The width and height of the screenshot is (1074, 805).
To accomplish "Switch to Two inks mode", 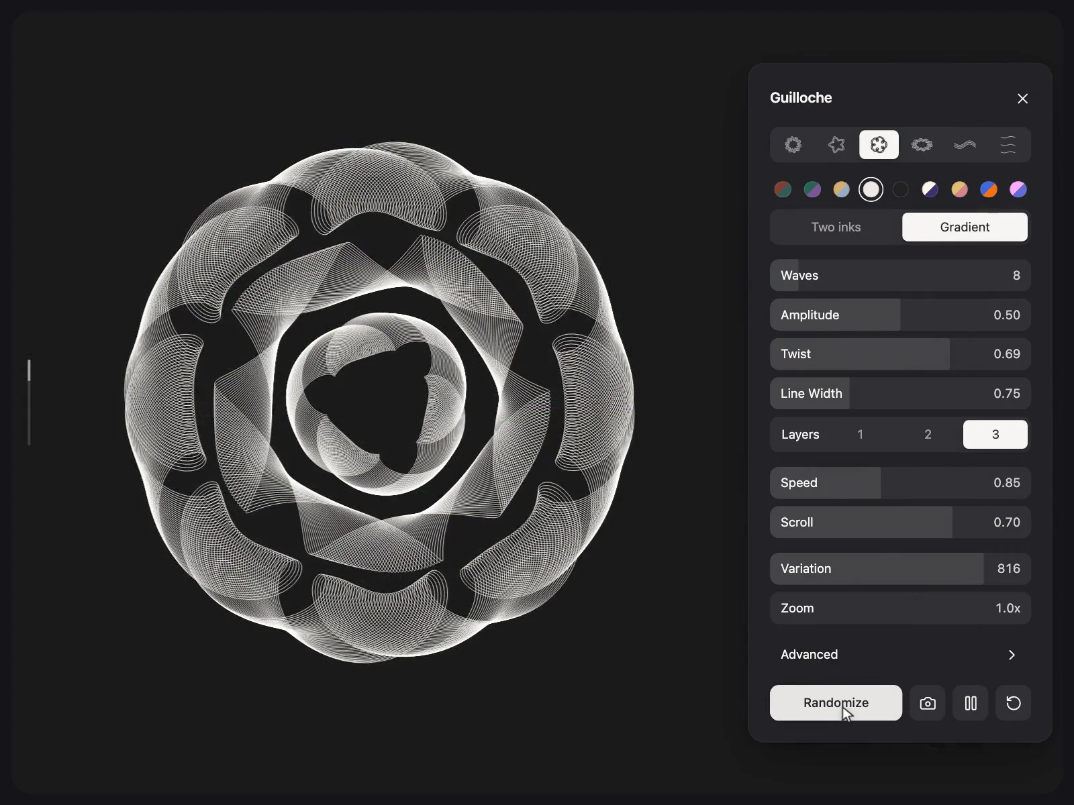I will (x=836, y=227).
